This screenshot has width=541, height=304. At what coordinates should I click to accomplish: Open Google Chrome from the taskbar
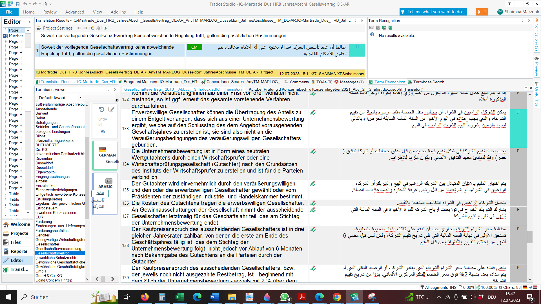(337, 297)
